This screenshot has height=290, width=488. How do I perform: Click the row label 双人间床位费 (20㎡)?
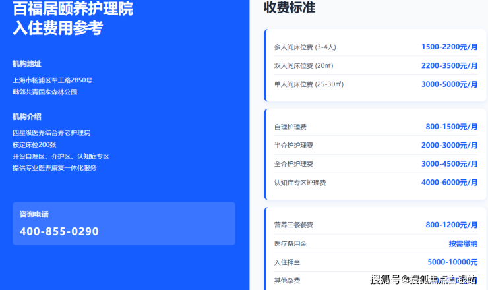coord(303,66)
